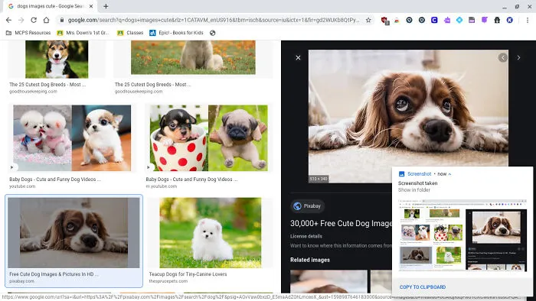This screenshot has width=536, height=301.
Task: Open the blue C extension icon
Action: tap(434, 20)
